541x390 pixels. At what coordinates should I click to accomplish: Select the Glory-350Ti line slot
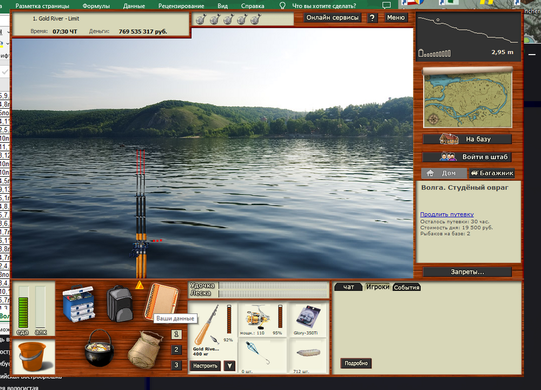[x=308, y=320]
